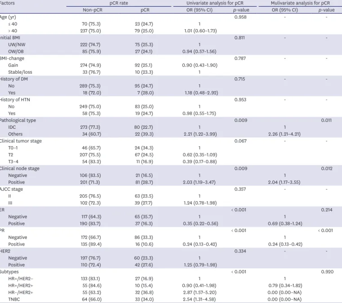Select the "Clinical node stage" heading
The width and height of the screenshot is (342, 303).
20,169
